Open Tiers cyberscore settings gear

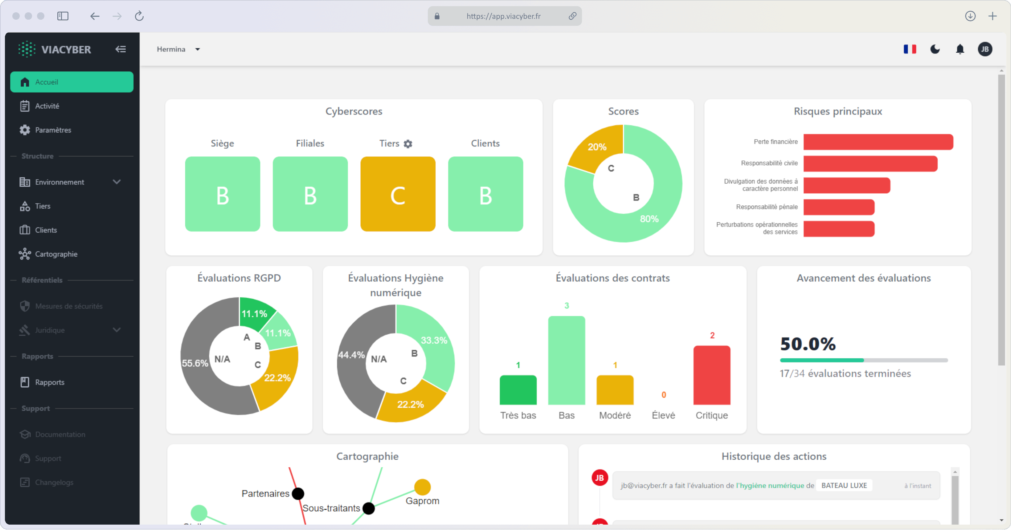pos(408,144)
